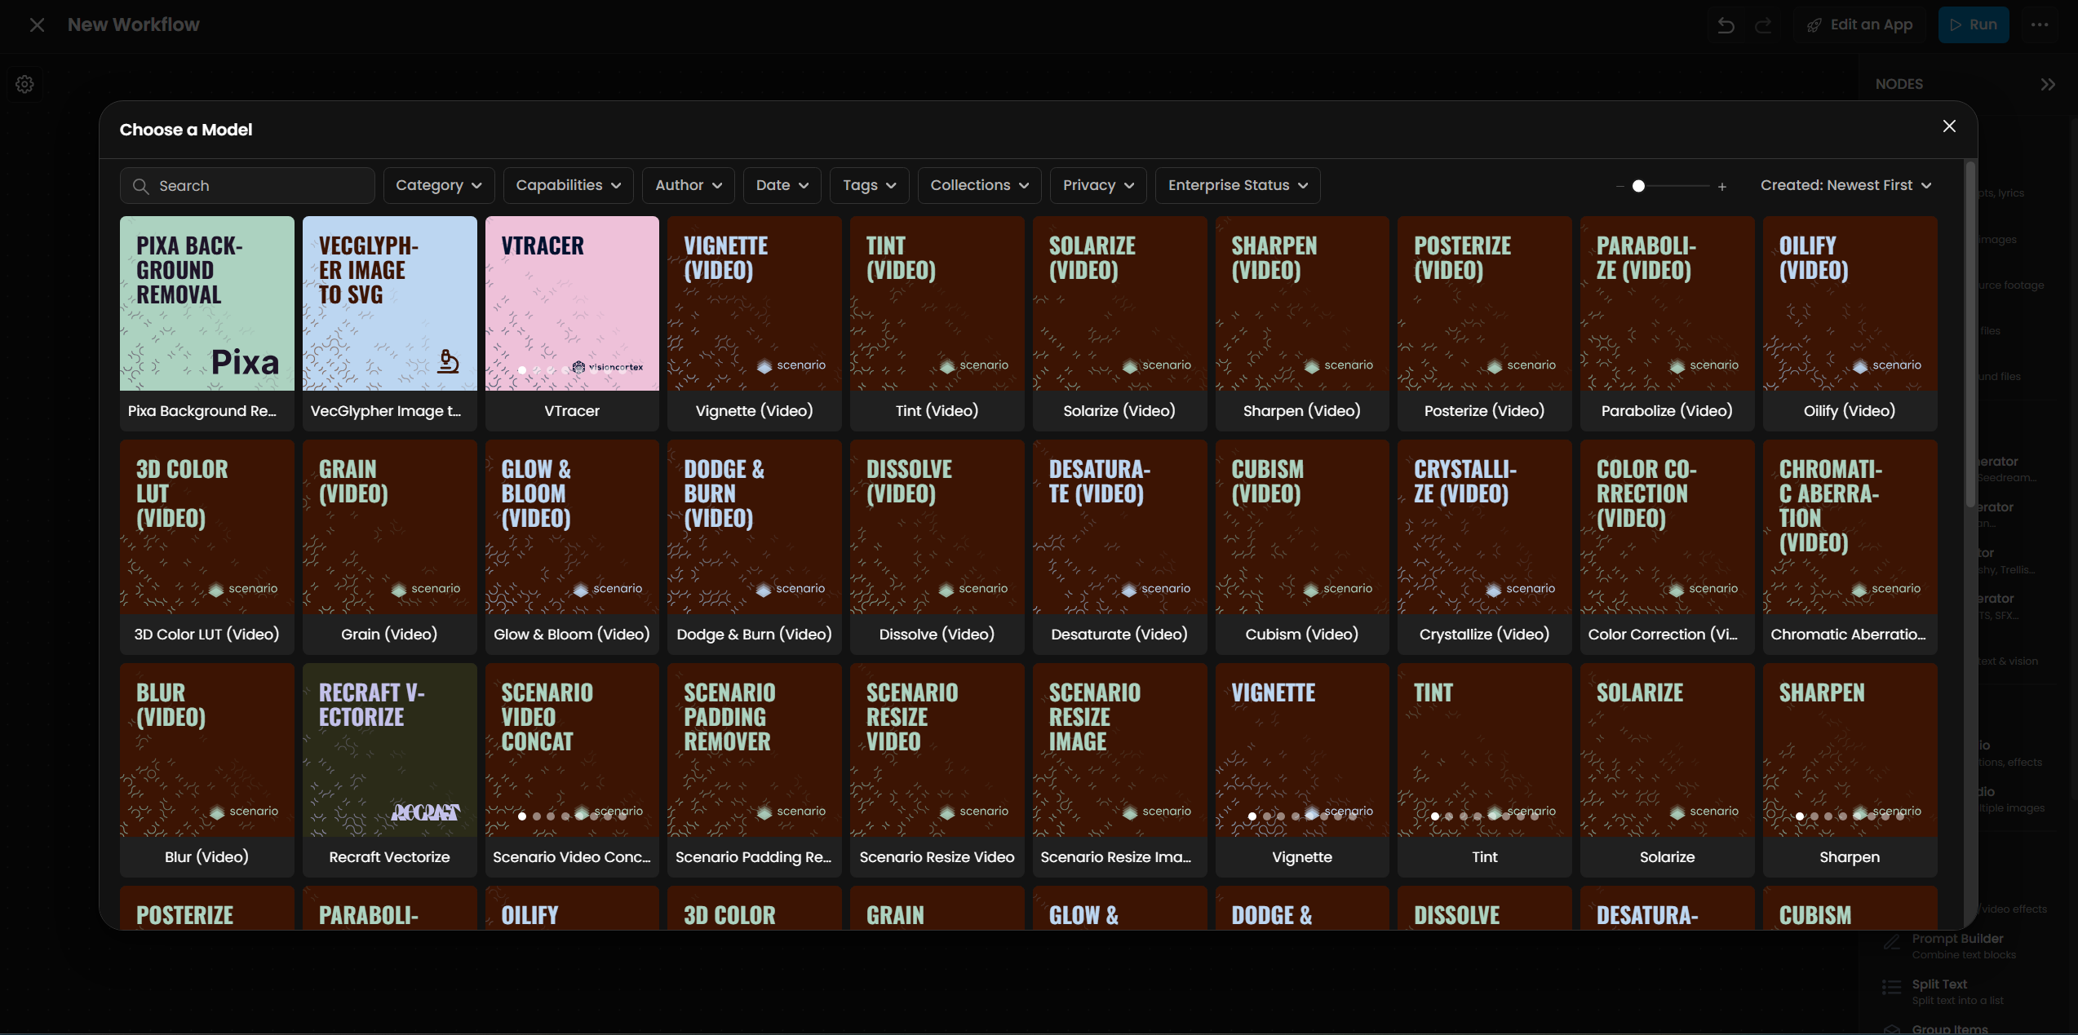Viewport: 2078px width, 1035px height.
Task: Select the Scenario Video Concat model
Action: (x=572, y=771)
